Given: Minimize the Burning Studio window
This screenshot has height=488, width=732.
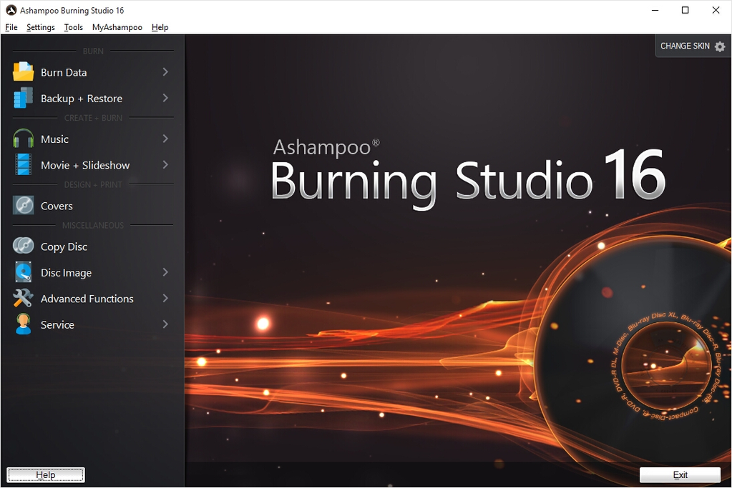Looking at the screenshot, I should click(655, 10).
